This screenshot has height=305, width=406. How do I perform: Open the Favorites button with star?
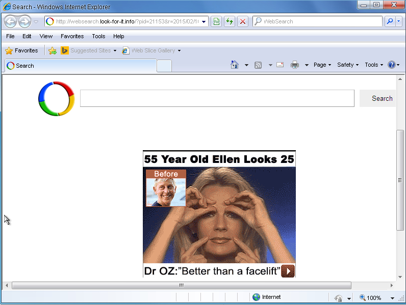[21, 50]
